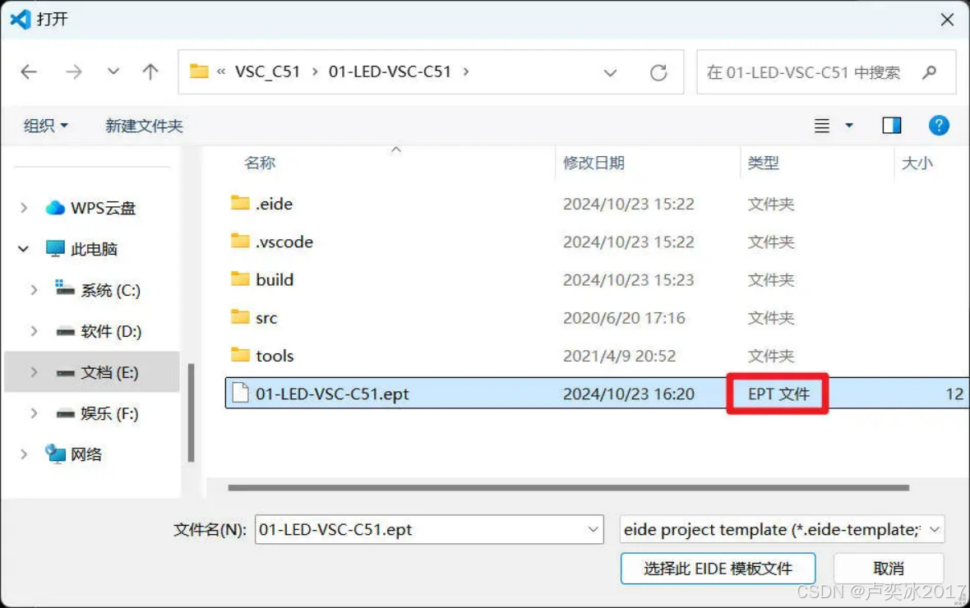Open the 组织 menu
Viewport: 970px width, 608px height.
[x=46, y=127]
